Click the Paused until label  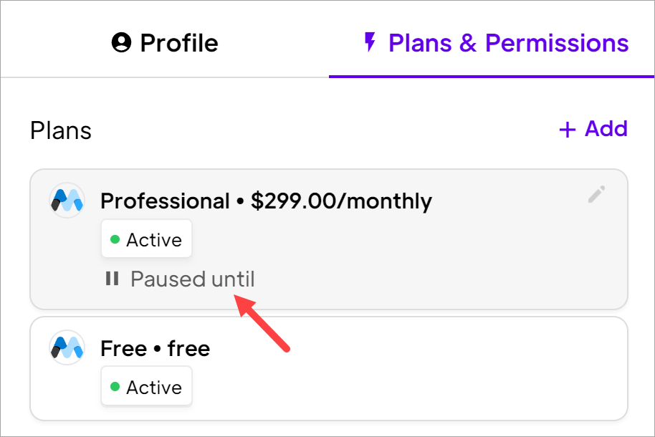tap(193, 279)
